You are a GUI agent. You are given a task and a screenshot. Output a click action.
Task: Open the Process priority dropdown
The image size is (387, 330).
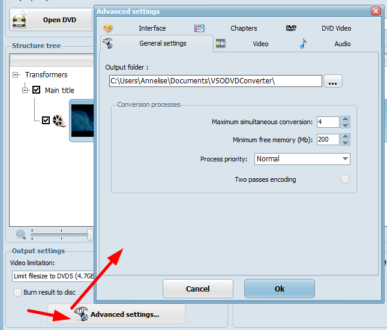coord(302,159)
